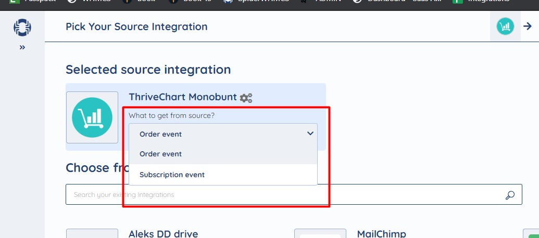The height and width of the screenshot is (238, 539).
Task: Select the Aleks DD drive integration
Action: (x=164, y=234)
